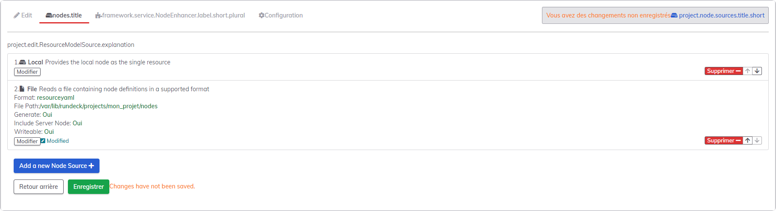776x211 pixels.
Task: Switch to the Configuration tab
Action: pyautogui.click(x=281, y=15)
